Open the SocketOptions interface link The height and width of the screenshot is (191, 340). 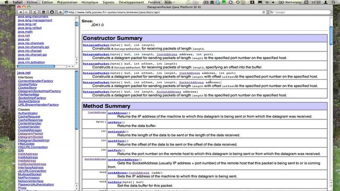[29, 101]
